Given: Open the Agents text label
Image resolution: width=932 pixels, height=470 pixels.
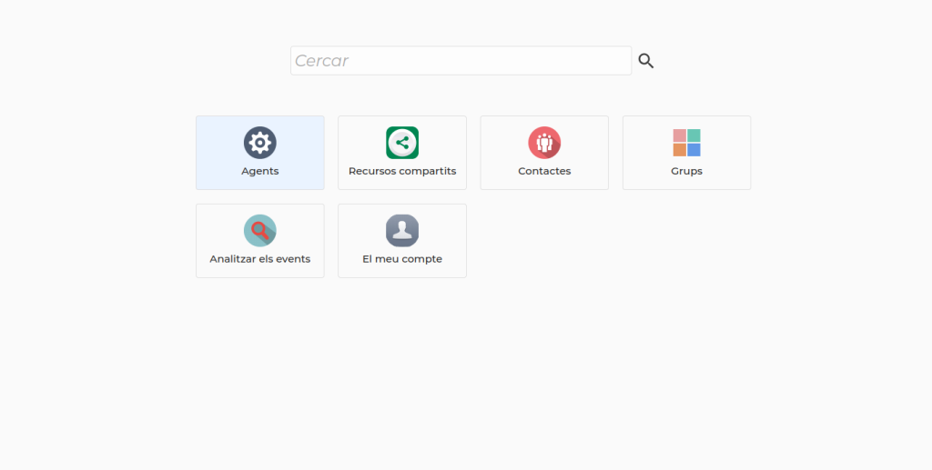Looking at the screenshot, I should click(260, 171).
